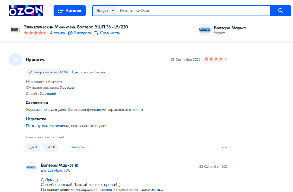Type in the Искать на Ozon field
This screenshot has width=293, height=192.
(193, 11)
